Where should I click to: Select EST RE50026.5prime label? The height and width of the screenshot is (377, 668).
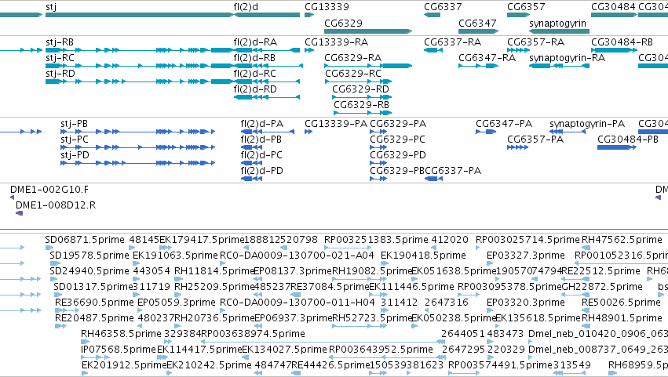coord(621,303)
